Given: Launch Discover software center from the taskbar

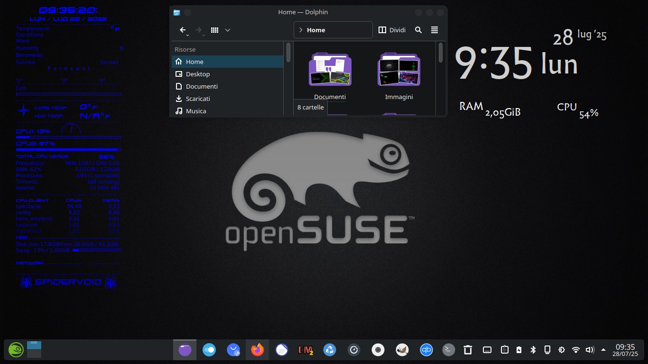Looking at the screenshot, I should tap(233, 350).
